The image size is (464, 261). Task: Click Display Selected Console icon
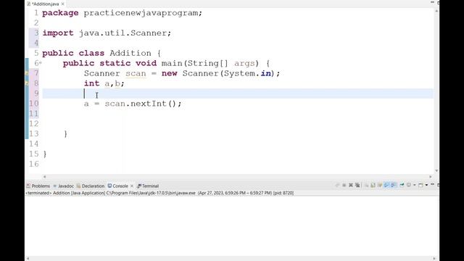point(409,185)
